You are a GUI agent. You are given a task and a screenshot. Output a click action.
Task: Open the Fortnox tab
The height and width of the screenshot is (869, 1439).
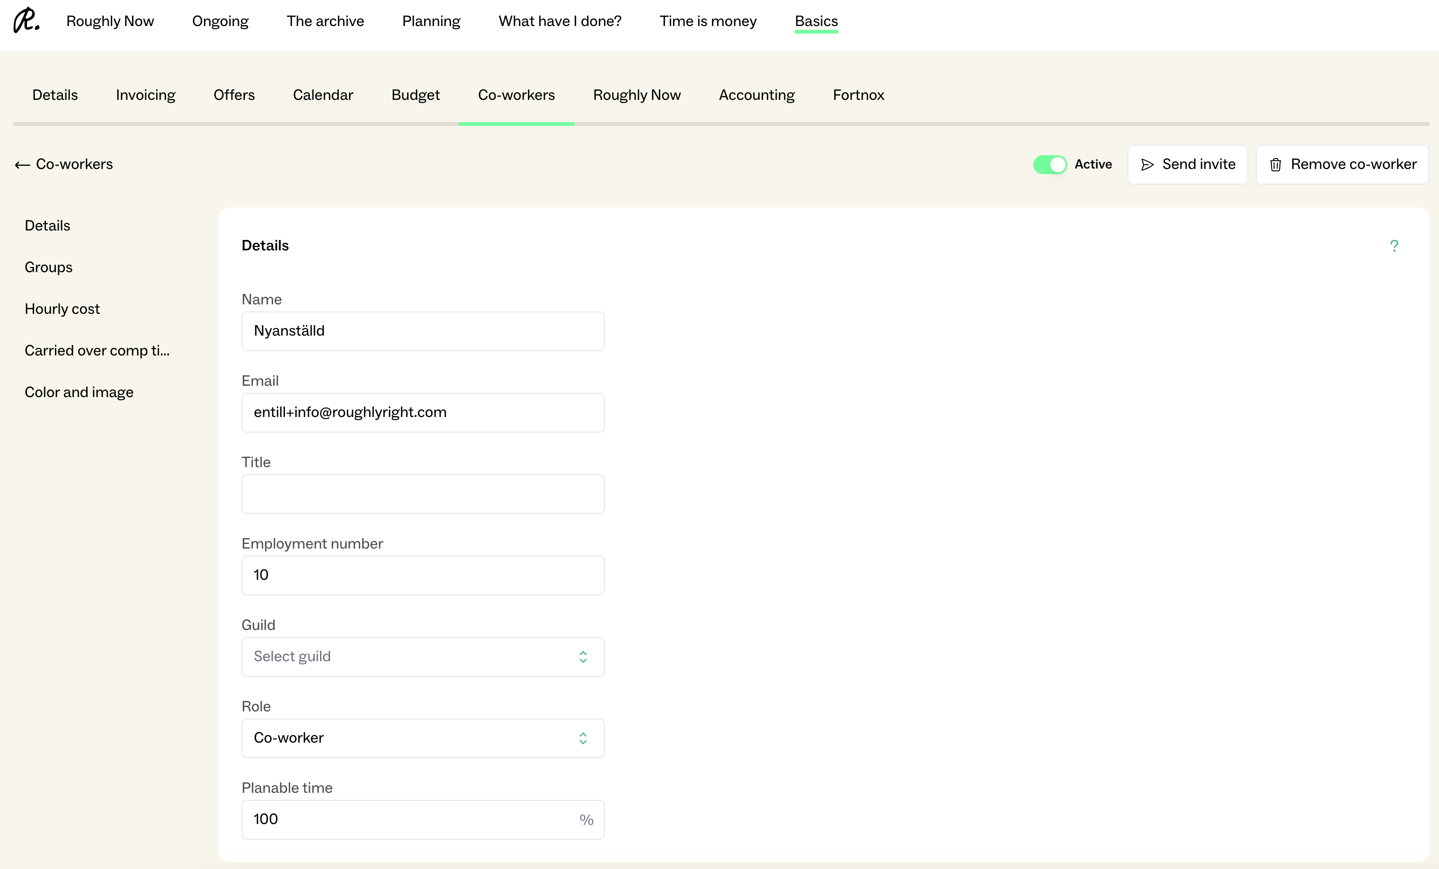tap(858, 95)
